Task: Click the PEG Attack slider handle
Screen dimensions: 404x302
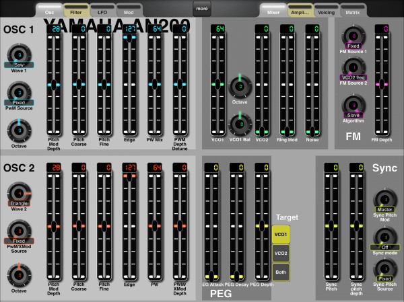Action: (x=211, y=276)
